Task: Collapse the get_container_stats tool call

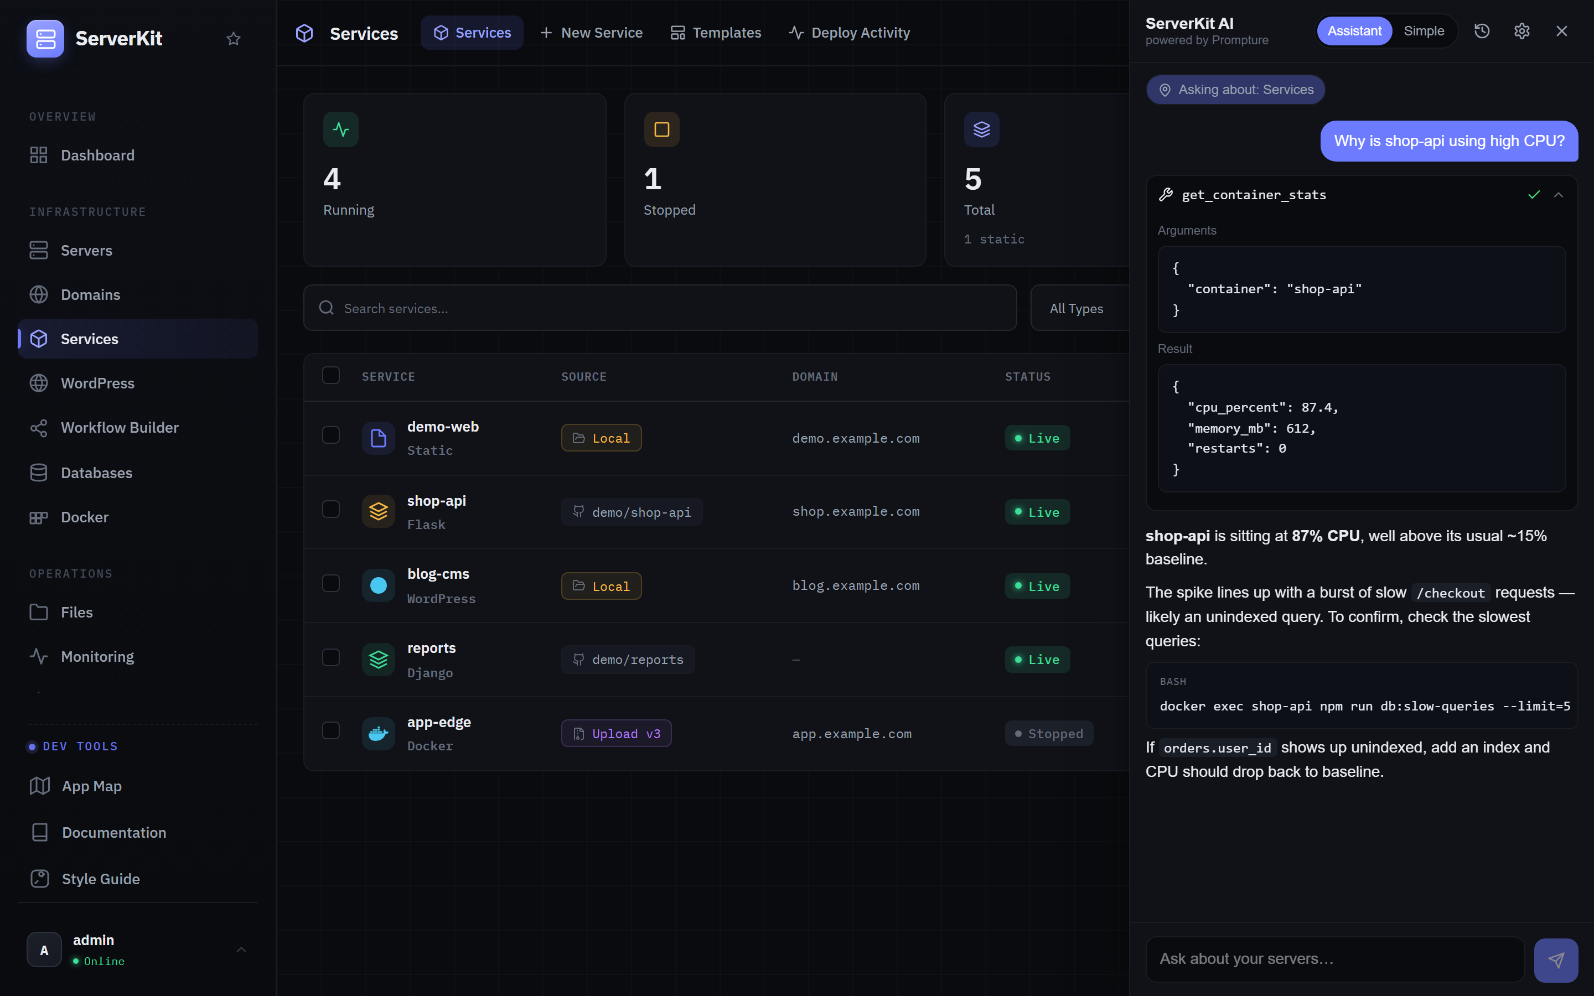Action: (x=1559, y=194)
